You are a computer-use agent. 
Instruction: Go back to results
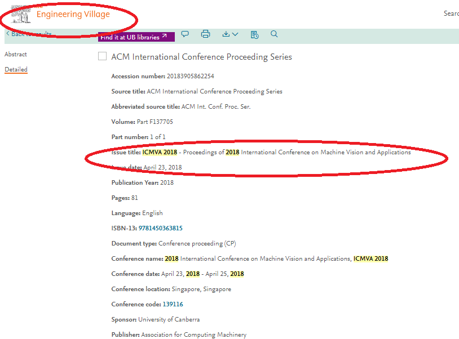click(x=29, y=34)
